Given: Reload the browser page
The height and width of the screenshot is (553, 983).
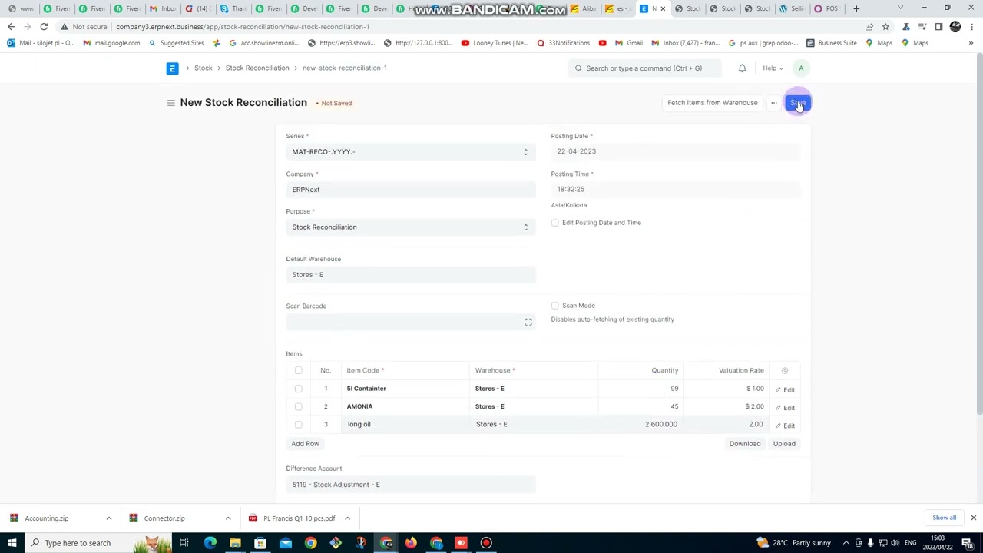Looking at the screenshot, I should coord(44,27).
